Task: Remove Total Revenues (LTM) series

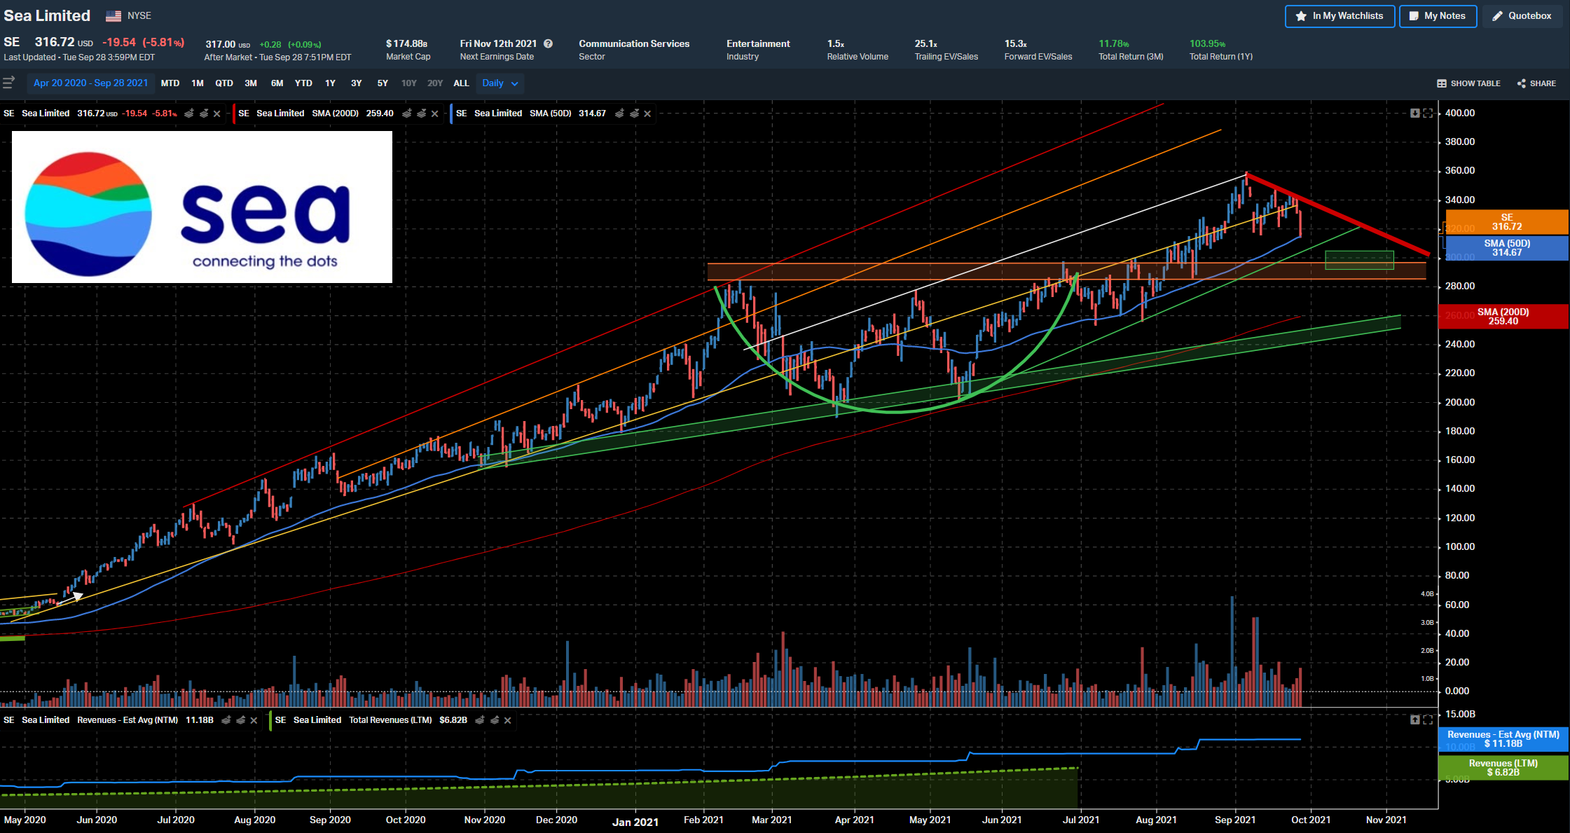Action: (x=508, y=720)
